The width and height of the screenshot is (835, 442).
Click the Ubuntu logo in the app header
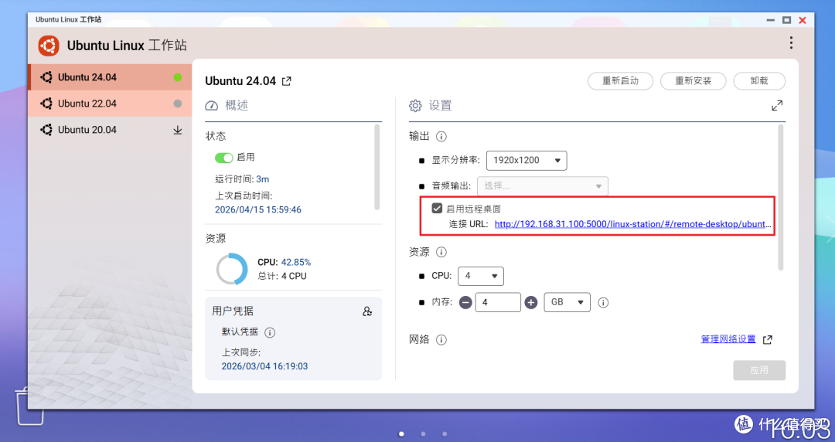[x=49, y=46]
